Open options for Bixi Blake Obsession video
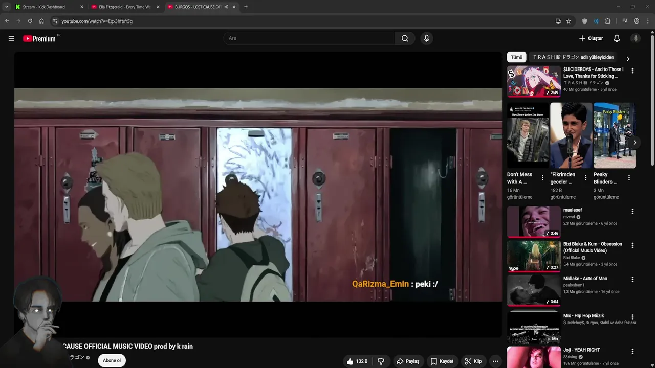The image size is (655, 368). click(x=632, y=245)
